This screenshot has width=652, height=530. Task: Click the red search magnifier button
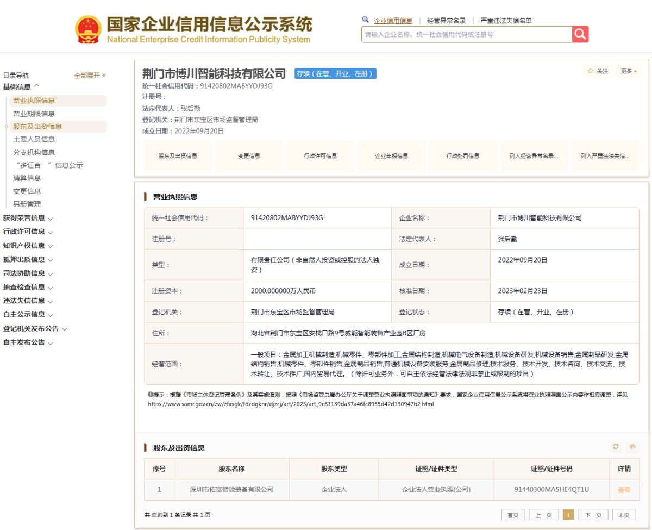pos(580,34)
